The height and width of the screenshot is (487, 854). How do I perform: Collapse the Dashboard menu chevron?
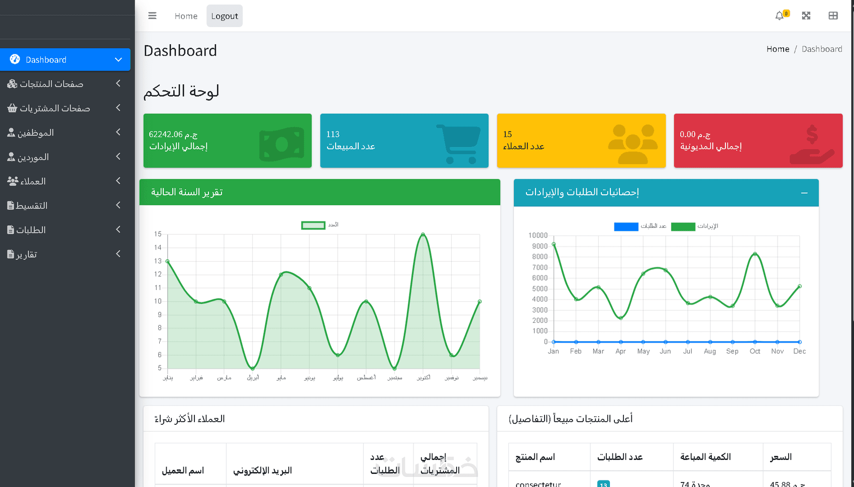[119, 60]
